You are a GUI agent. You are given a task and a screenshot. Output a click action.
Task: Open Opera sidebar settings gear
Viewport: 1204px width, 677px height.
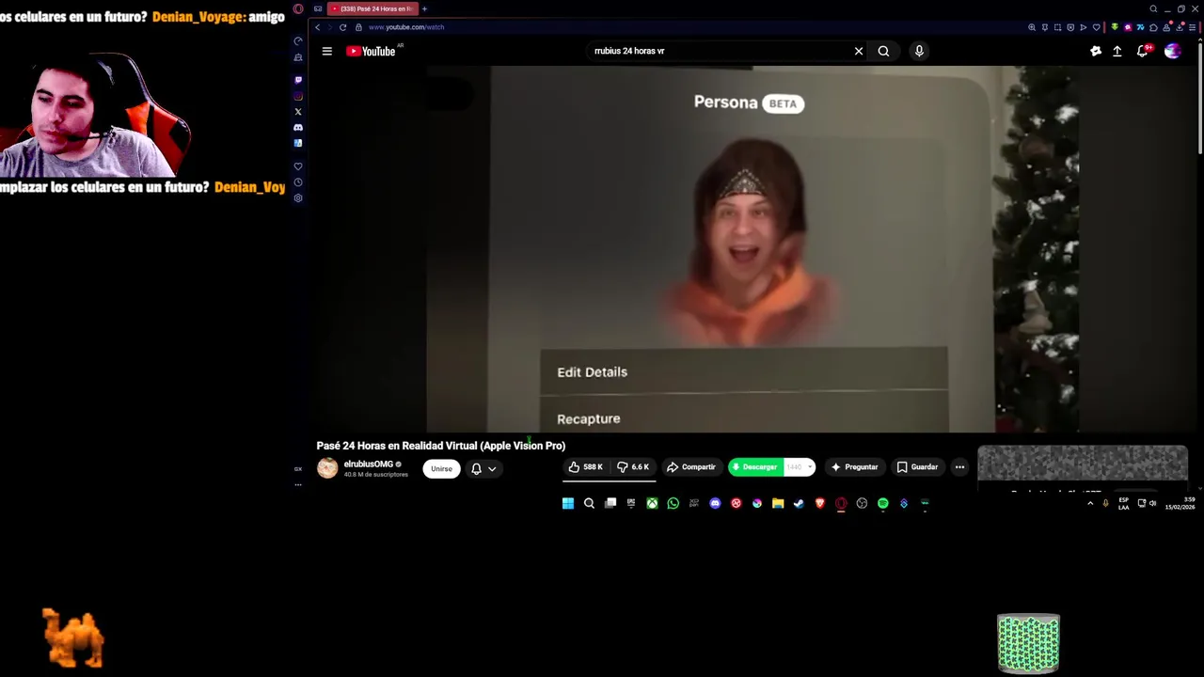298,198
